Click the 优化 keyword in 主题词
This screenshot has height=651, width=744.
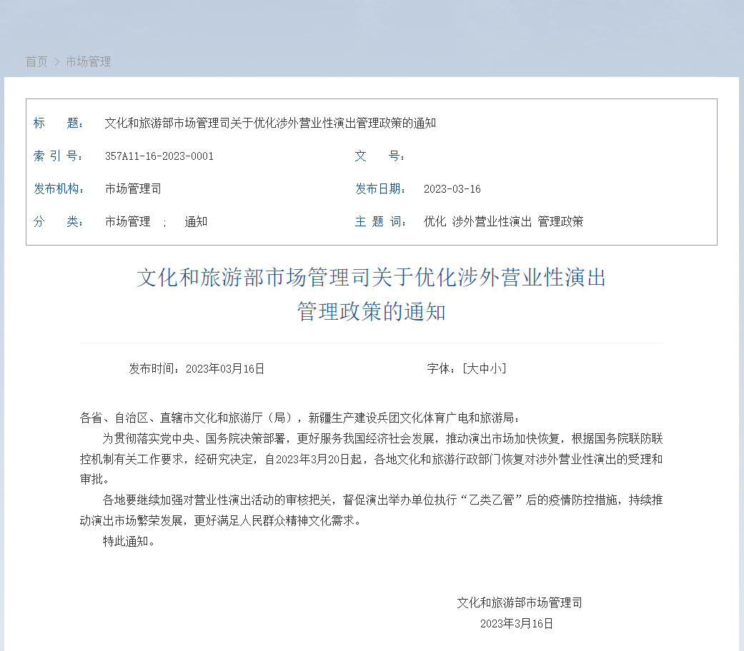pyautogui.click(x=435, y=222)
